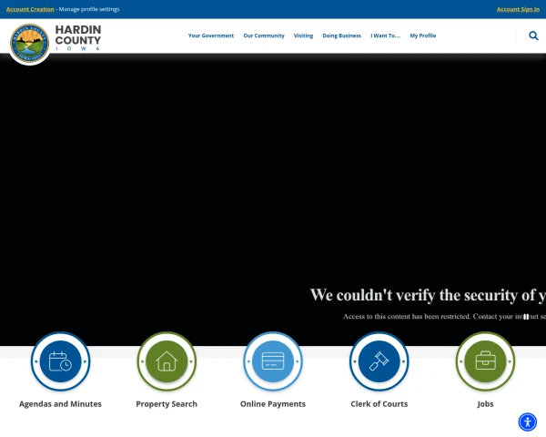Click the Agendas and Minutes calendar icon
Viewport: 546px width, 437px height.
click(61, 361)
